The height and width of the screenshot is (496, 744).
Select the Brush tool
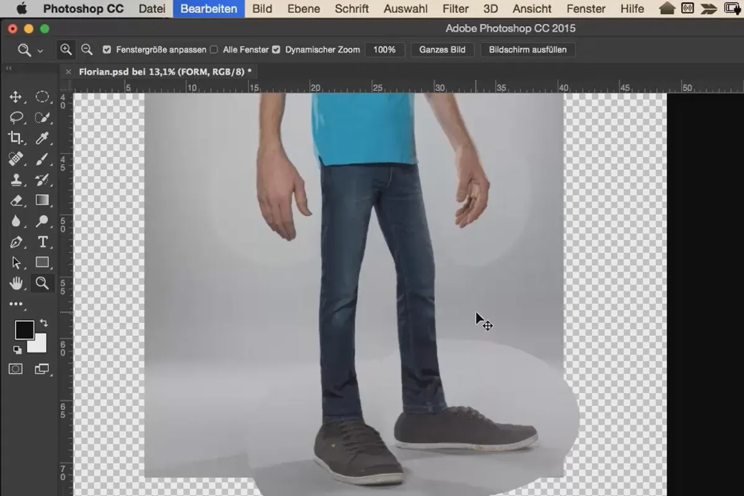tap(42, 159)
